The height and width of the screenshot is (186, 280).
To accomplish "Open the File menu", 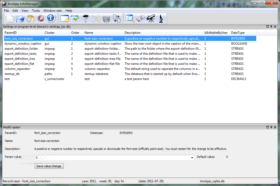I will pyautogui.click(x=6, y=11).
